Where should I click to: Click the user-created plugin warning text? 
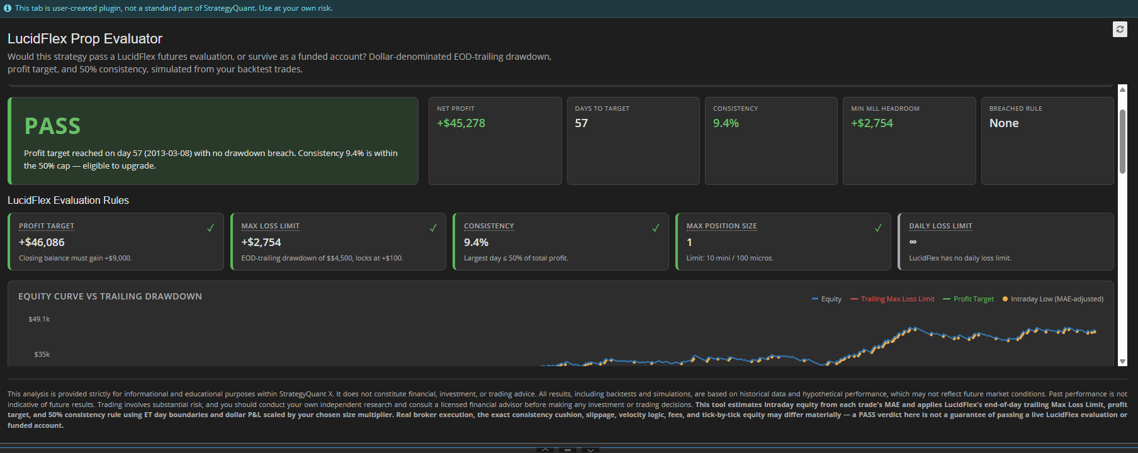coord(174,8)
